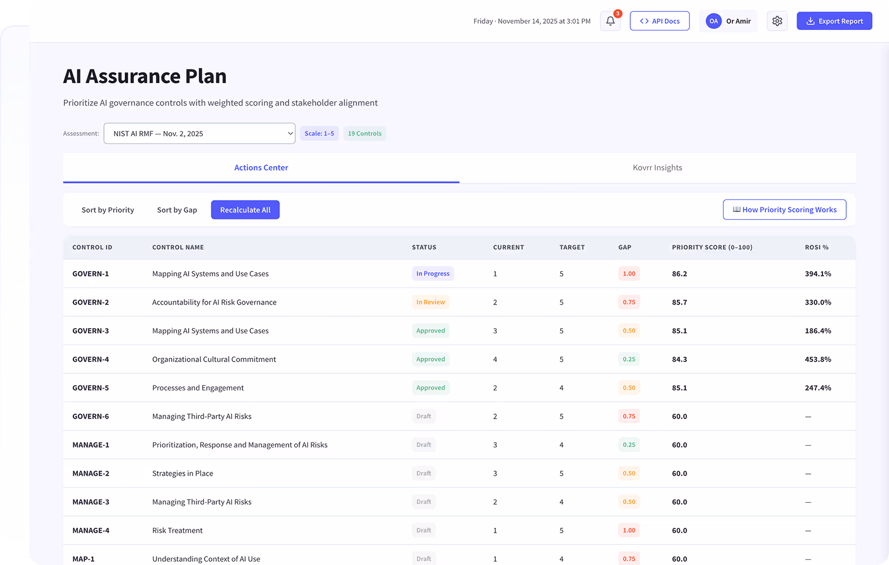Select the MANAGE-3 control ID
Viewport: 889px width, 565px height.
coord(91,502)
